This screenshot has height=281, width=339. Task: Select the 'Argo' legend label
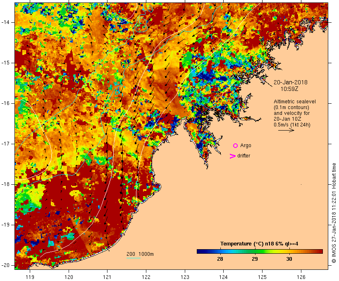pos(246,145)
